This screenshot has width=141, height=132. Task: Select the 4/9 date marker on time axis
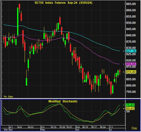pyautogui.click(x=20, y=127)
